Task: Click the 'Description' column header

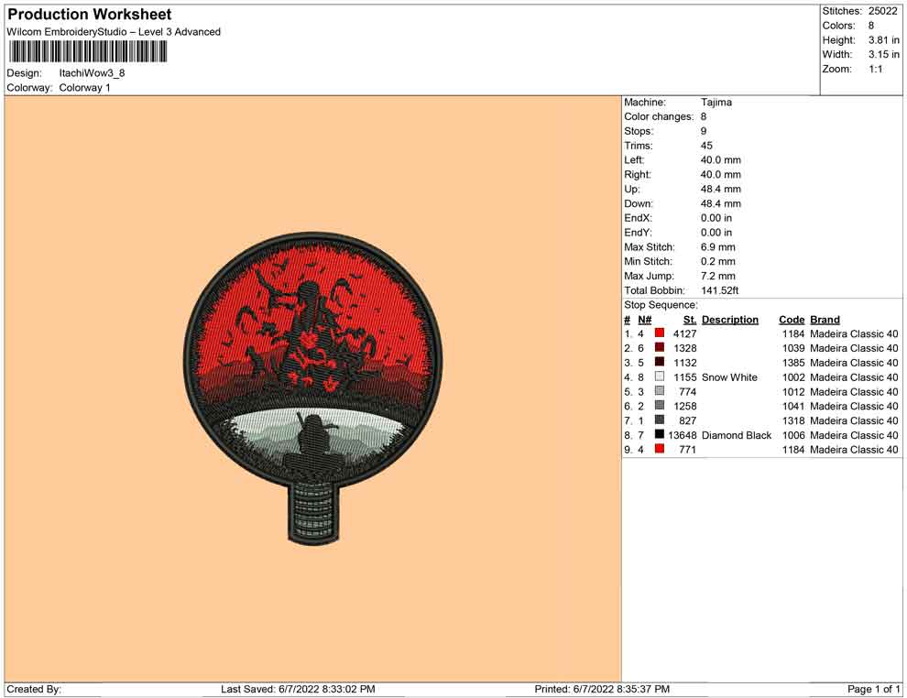Action: (x=730, y=320)
